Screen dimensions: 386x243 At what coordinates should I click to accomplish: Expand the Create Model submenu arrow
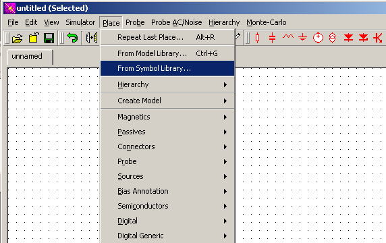225,101
